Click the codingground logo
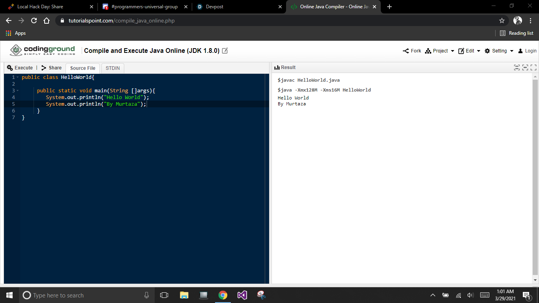 coord(42,50)
